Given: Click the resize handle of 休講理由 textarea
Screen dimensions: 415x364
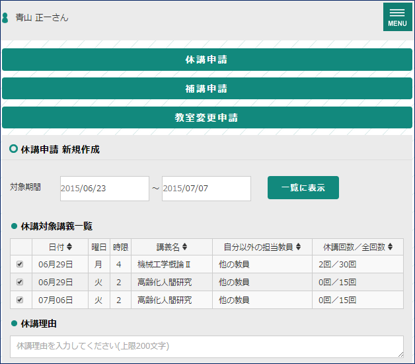Looking at the screenshot, I should [x=400, y=355].
